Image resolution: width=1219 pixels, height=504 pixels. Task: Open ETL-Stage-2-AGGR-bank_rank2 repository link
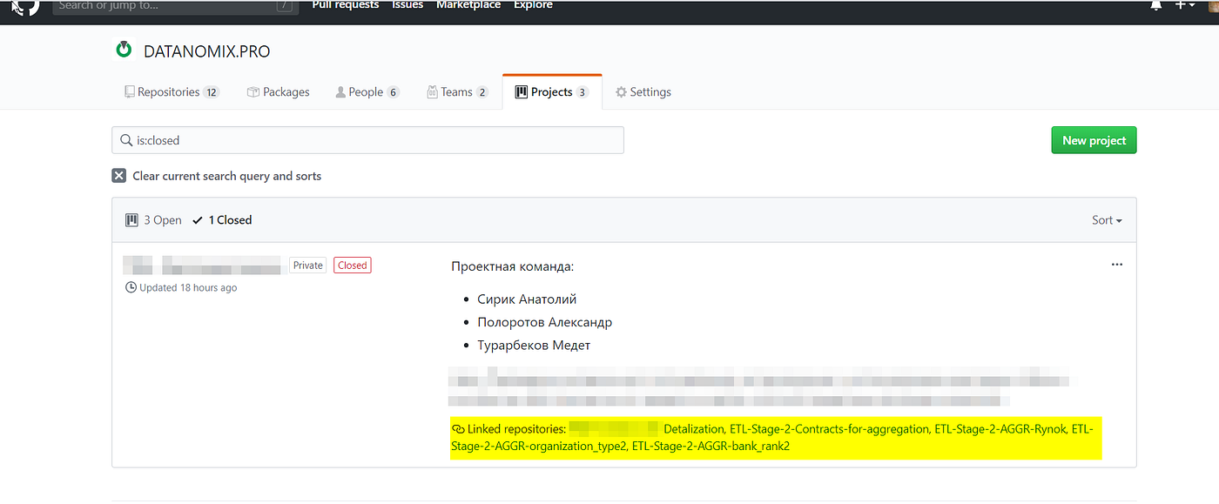pos(711,447)
